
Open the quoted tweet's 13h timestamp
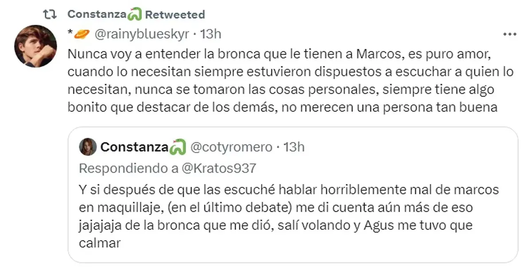[293, 147]
